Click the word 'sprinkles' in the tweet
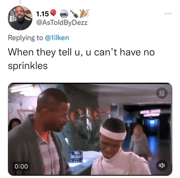 point(28,66)
